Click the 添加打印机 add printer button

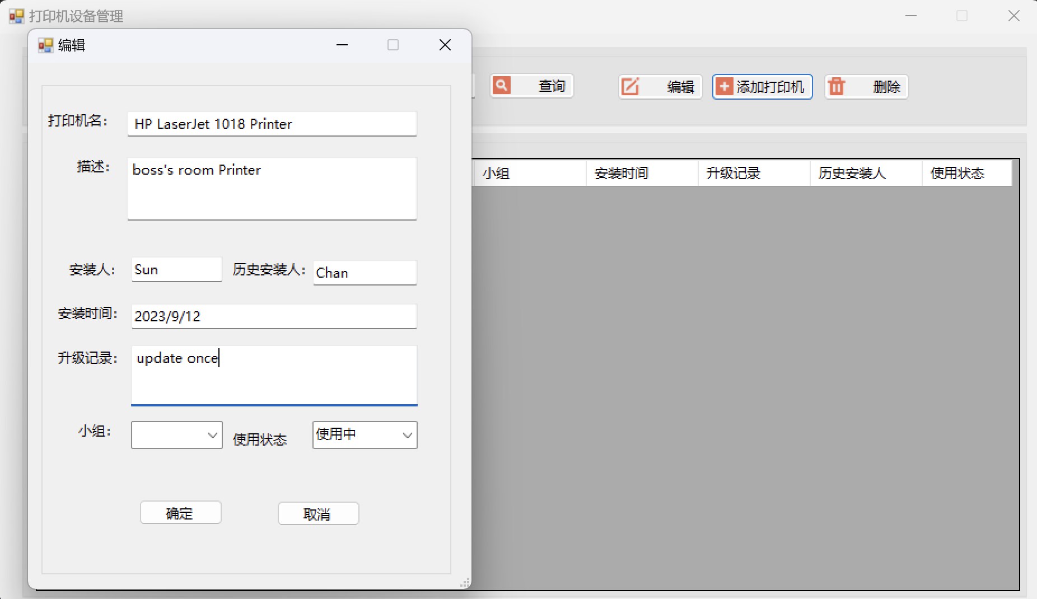(762, 87)
